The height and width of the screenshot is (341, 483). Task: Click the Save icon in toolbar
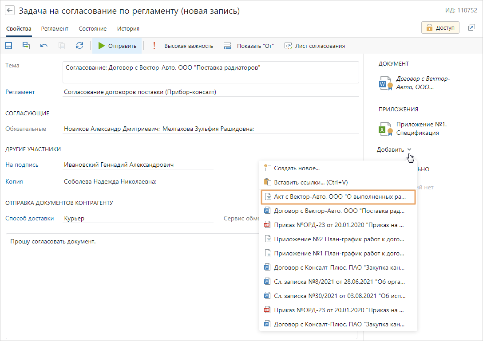[8, 46]
